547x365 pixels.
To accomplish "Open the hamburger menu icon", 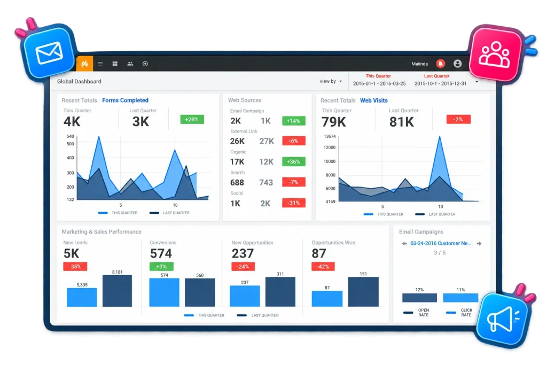I will [x=100, y=64].
